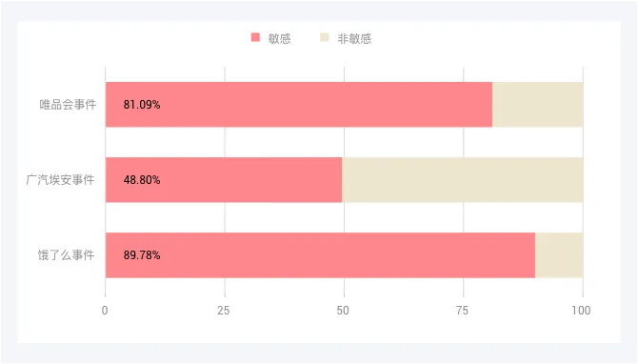638x364 pixels.
Task: Click the 75 axis tick label
Action: 462,311
